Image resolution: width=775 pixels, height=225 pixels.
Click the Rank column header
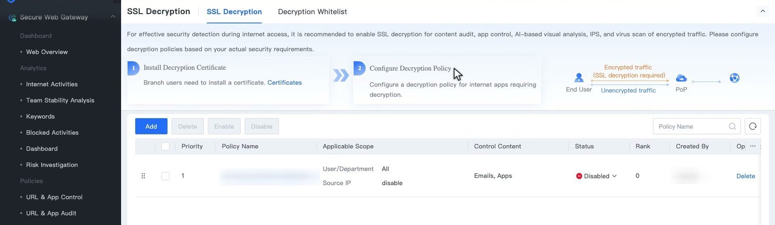643,146
